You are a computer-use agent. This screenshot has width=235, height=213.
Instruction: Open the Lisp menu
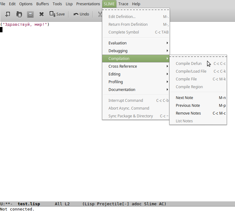(69, 4)
